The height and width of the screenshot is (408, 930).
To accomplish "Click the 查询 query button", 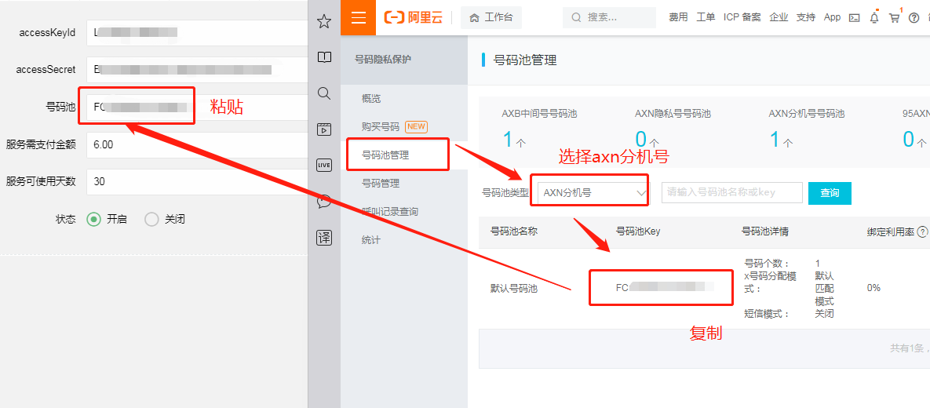I will pos(830,193).
